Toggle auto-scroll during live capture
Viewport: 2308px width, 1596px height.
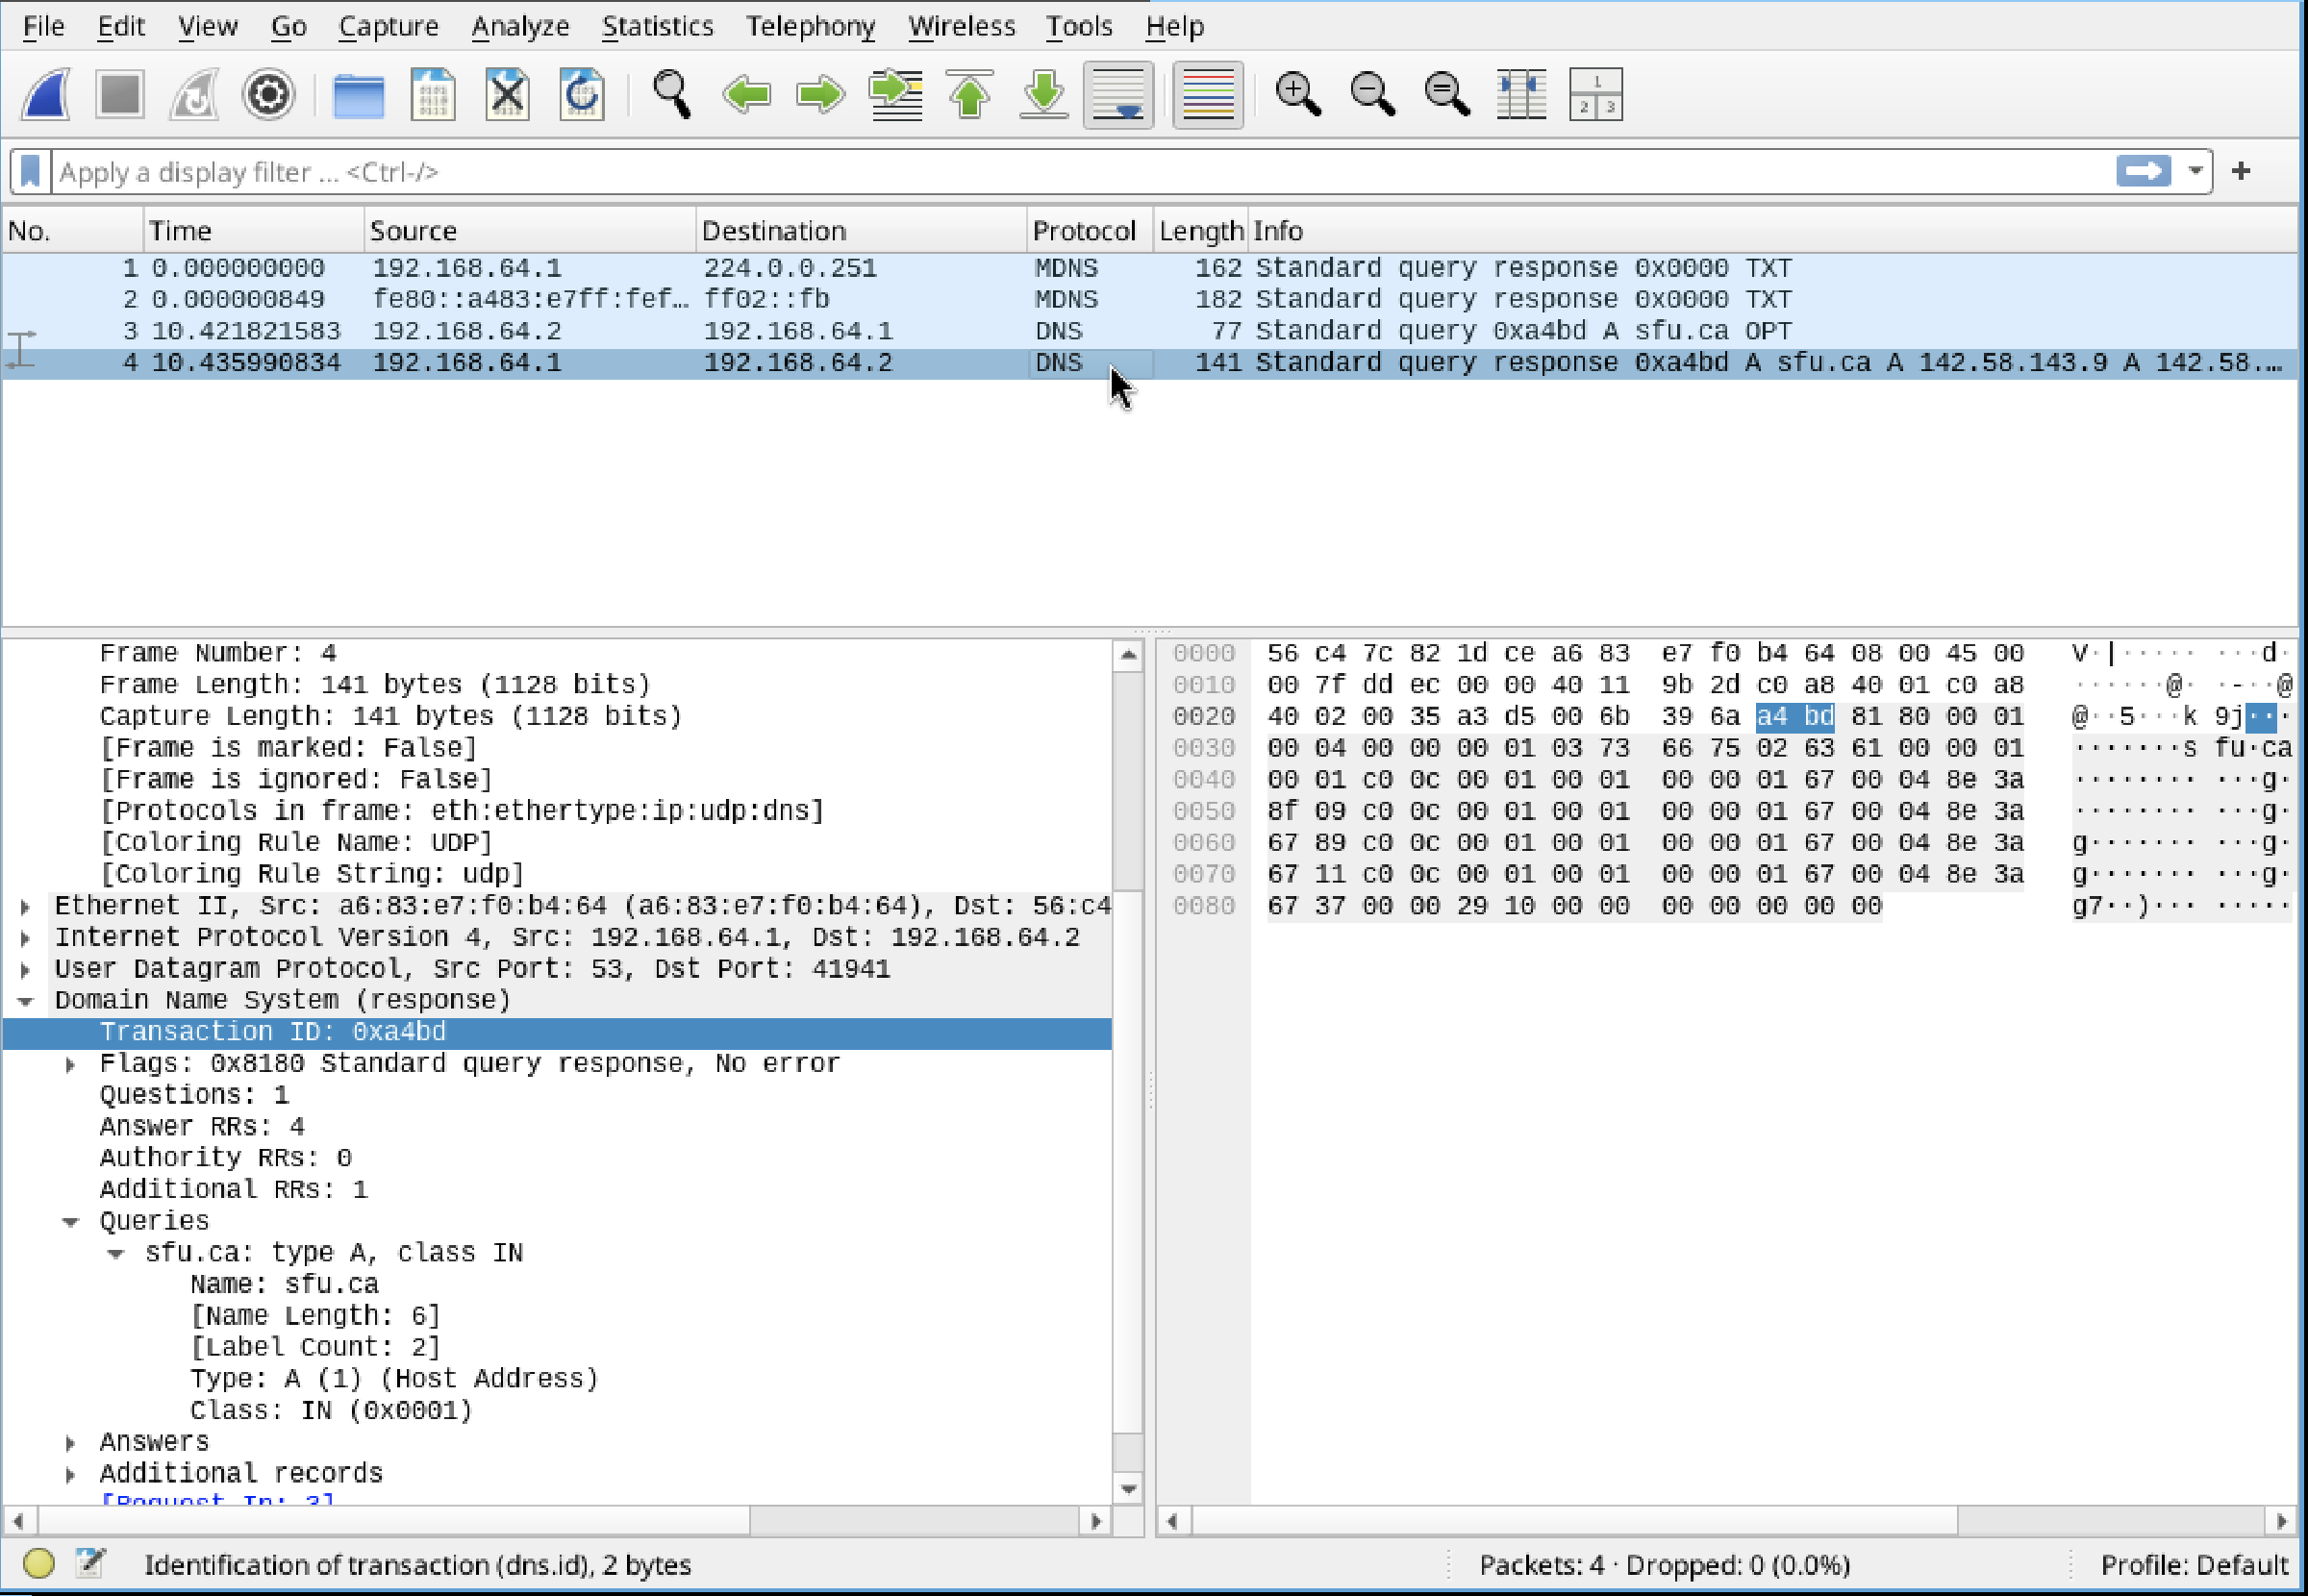[1118, 95]
